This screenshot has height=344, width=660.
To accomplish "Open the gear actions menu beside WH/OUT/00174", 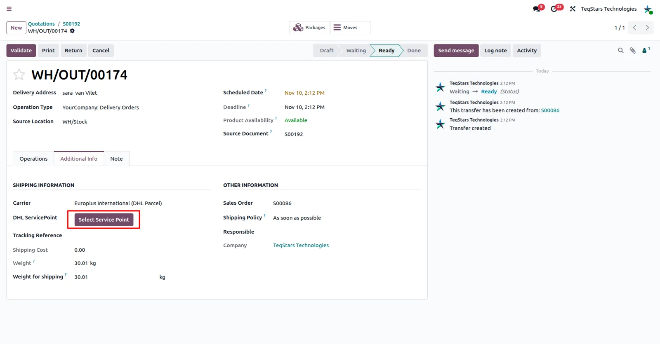I will pyautogui.click(x=72, y=31).
